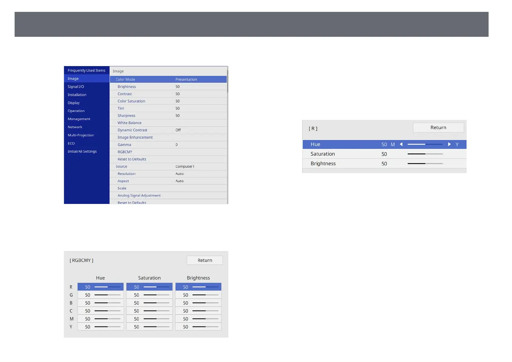
Task: Click Return in the RGBCMY dialog
Action: pyautogui.click(x=205, y=260)
